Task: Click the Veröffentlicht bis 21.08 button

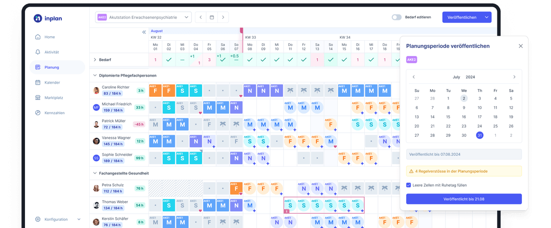Action: click(x=464, y=199)
